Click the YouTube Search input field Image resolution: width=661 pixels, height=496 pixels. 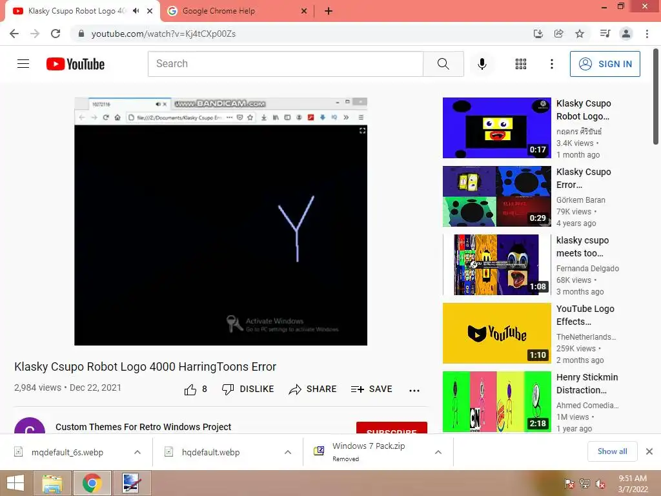pos(285,64)
